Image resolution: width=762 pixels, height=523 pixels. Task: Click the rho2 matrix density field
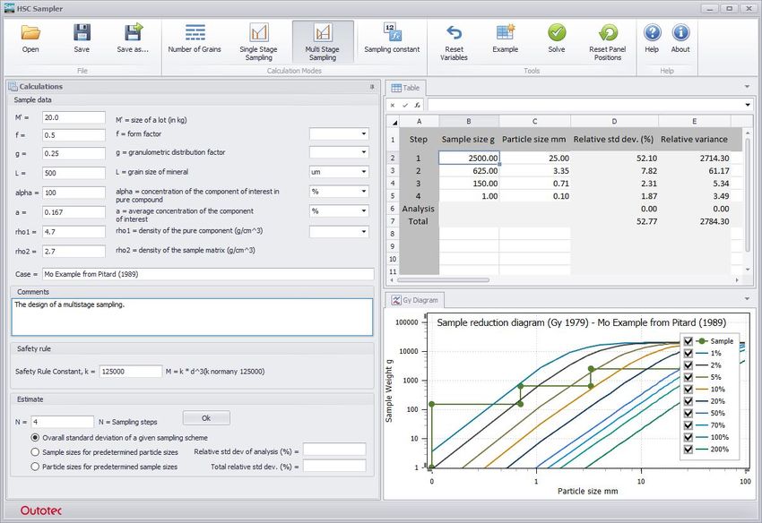point(74,252)
